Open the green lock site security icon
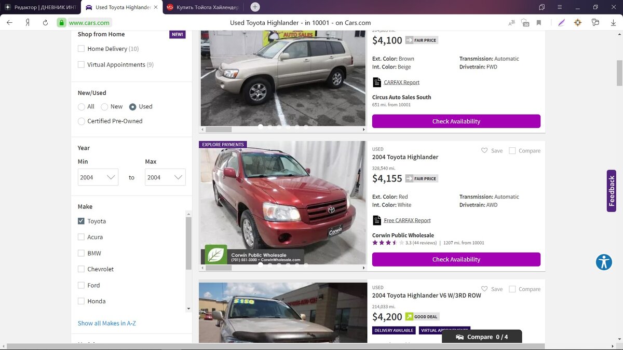This screenshot has width=623, height=350. (x=62, y=22)
